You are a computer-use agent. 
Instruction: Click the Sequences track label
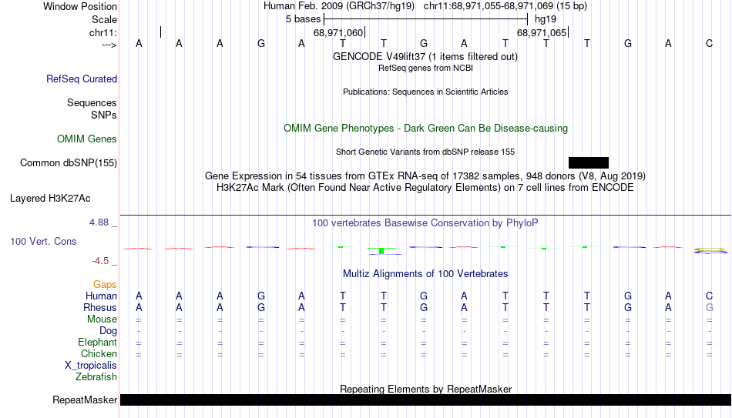(92, 102)
